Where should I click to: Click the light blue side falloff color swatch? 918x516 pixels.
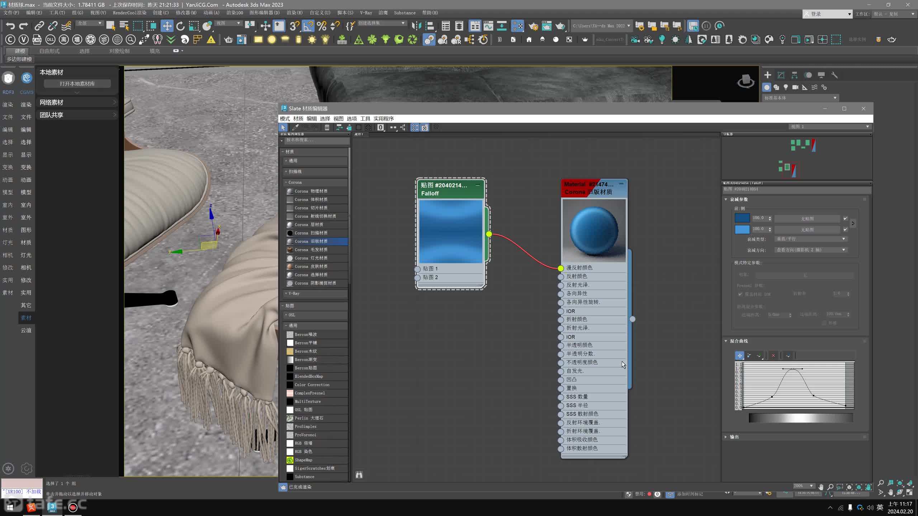[x=742, y=229]
